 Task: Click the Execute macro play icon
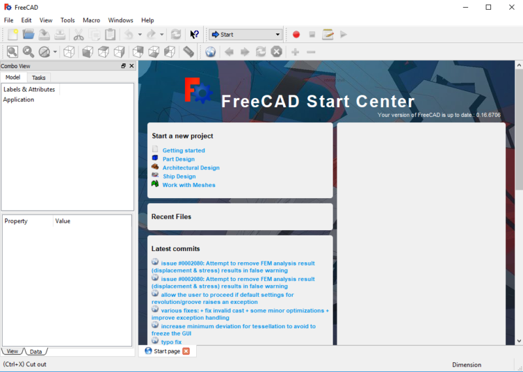tap(344, 35)
